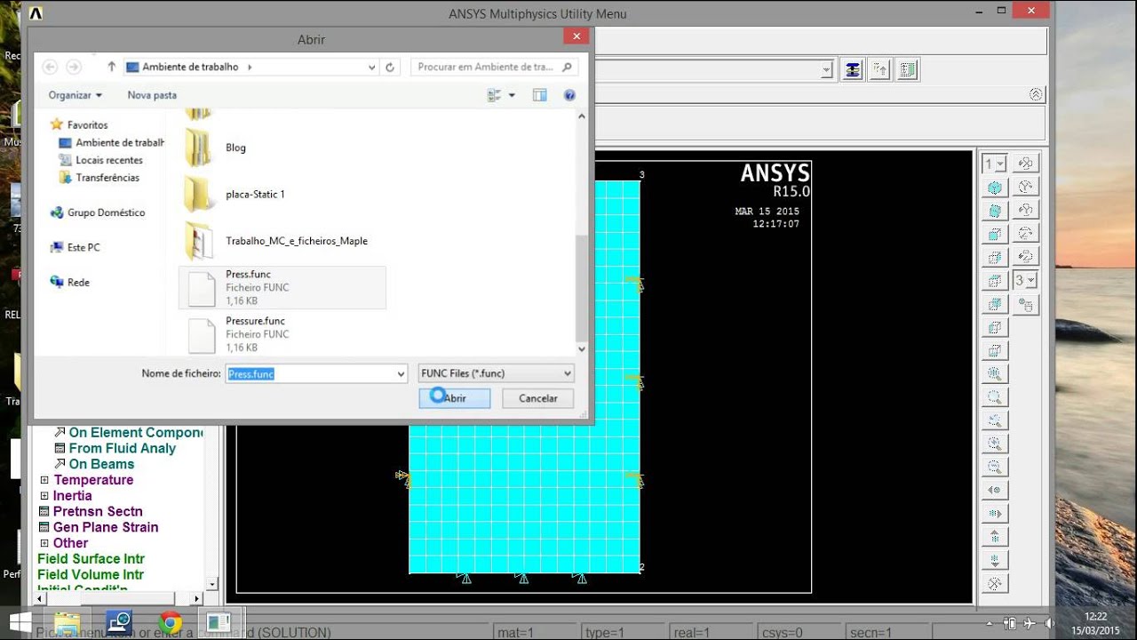Click the blue help icon in Abrir dialog

(x=569, y=95)
